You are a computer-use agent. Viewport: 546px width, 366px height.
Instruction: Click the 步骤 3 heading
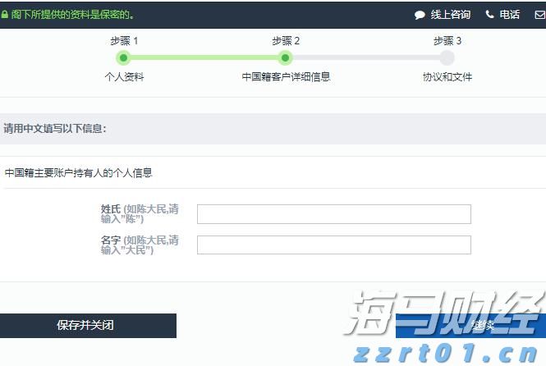point(447,40)
